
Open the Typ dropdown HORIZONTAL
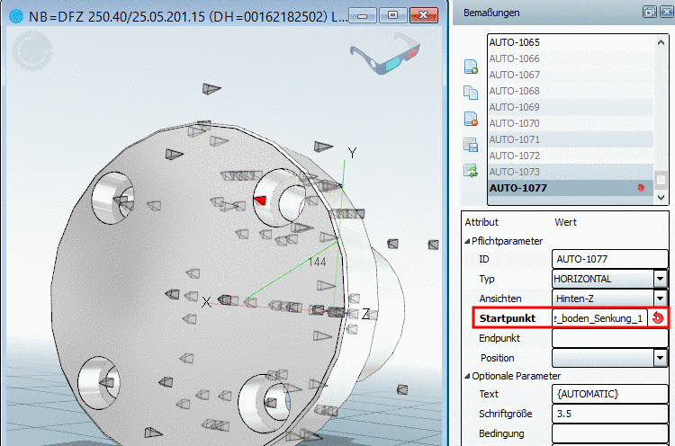[660, 279]
